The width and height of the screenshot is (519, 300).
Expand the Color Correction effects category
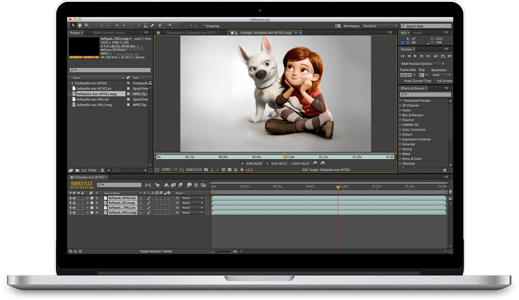(400, 130)
